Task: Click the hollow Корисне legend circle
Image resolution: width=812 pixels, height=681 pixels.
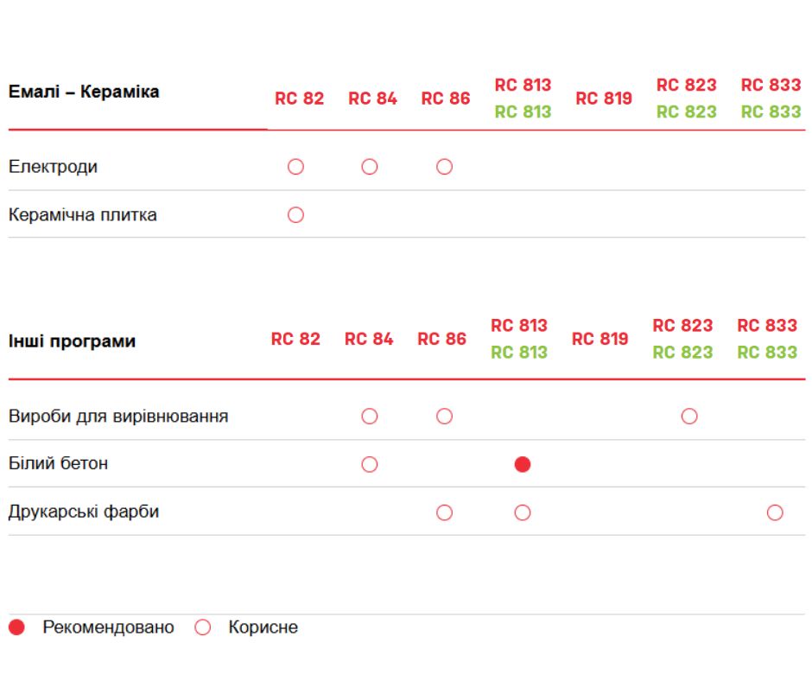Action: click(203, 627)
